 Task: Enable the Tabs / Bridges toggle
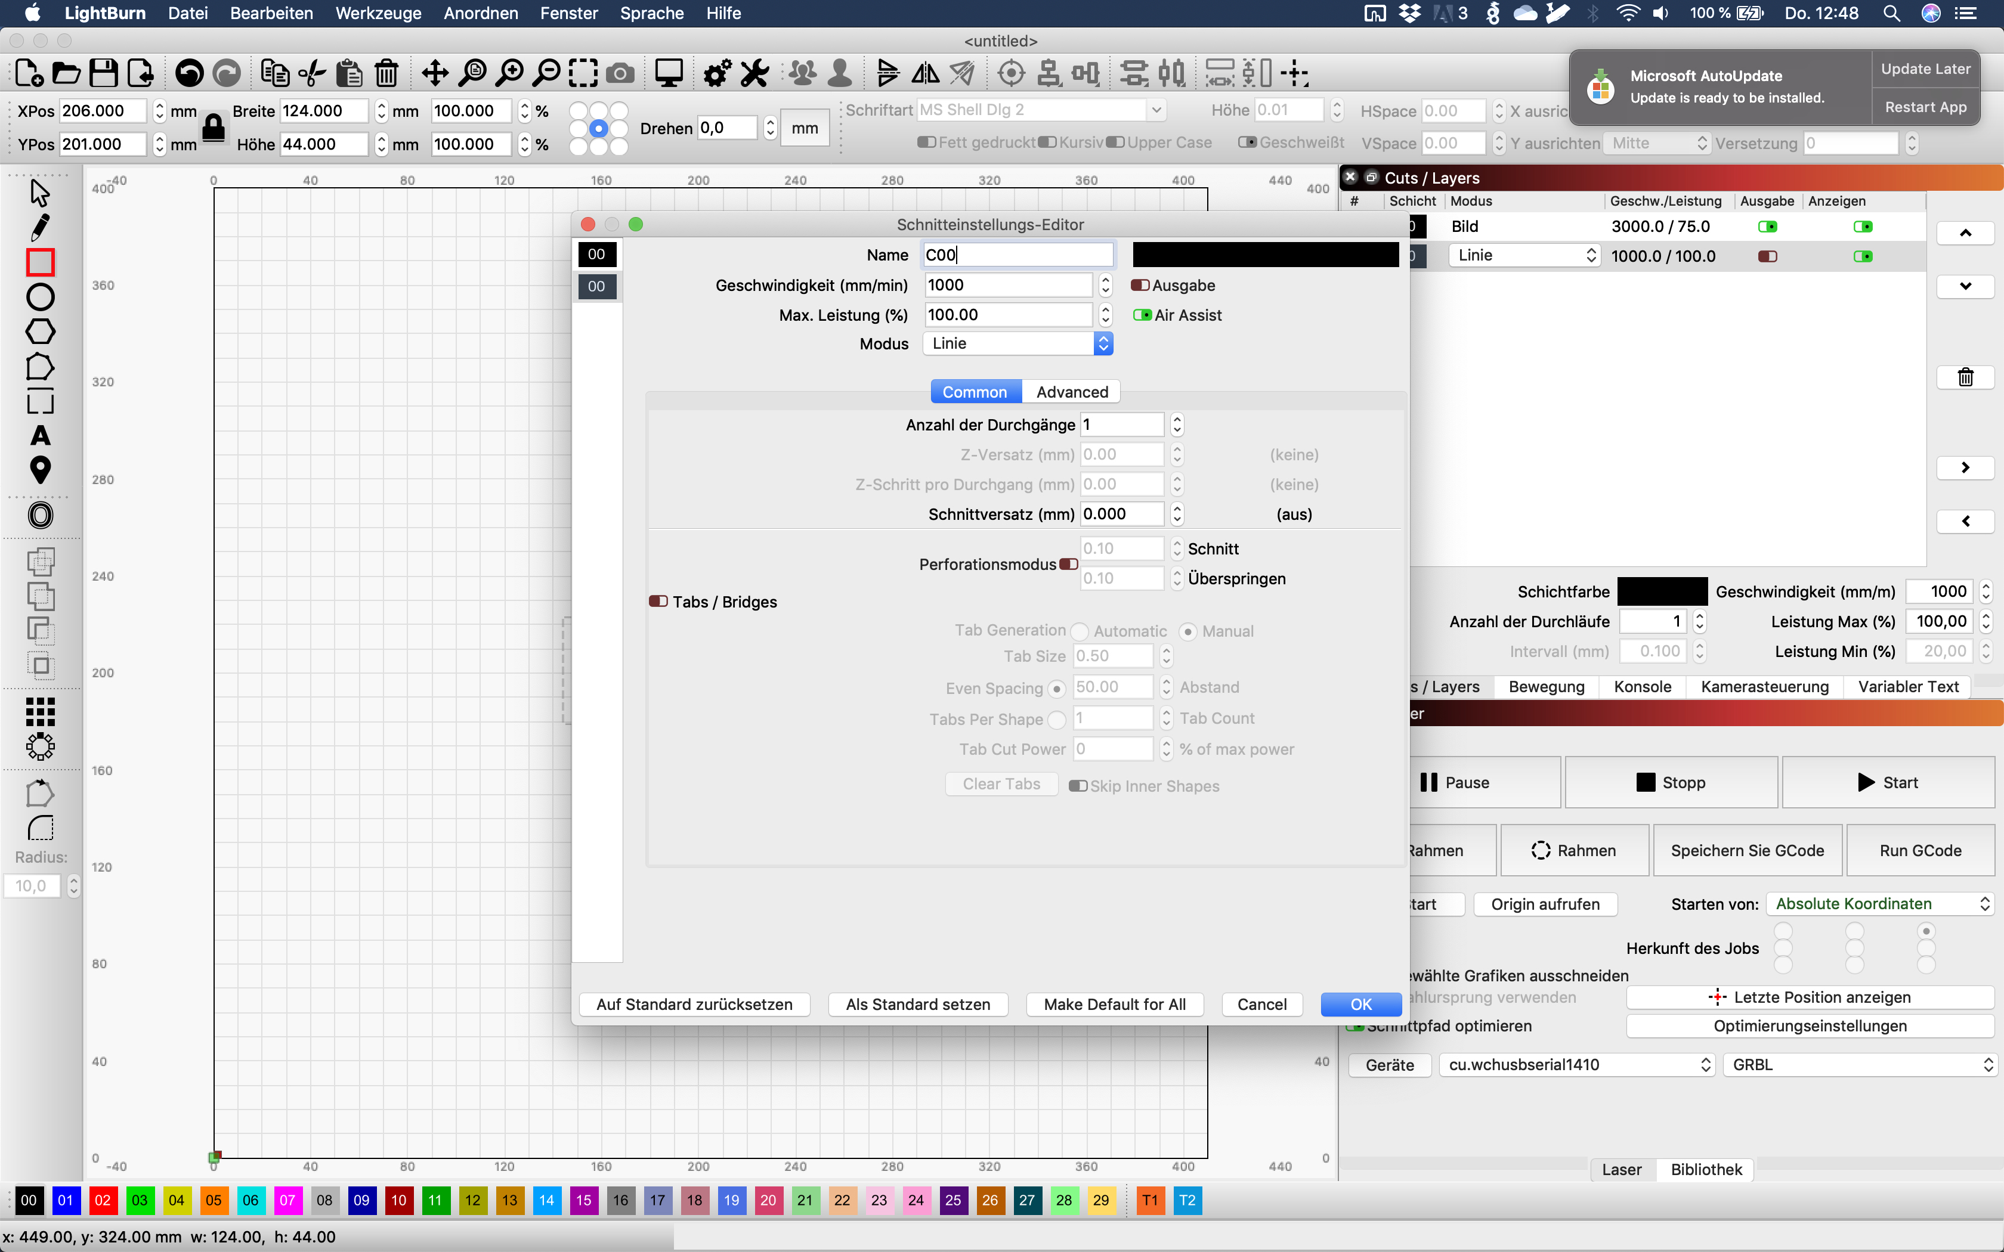tap(658, 602)
